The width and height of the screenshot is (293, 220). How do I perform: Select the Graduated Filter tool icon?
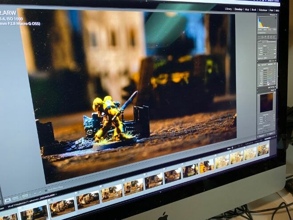coord(268,37)
